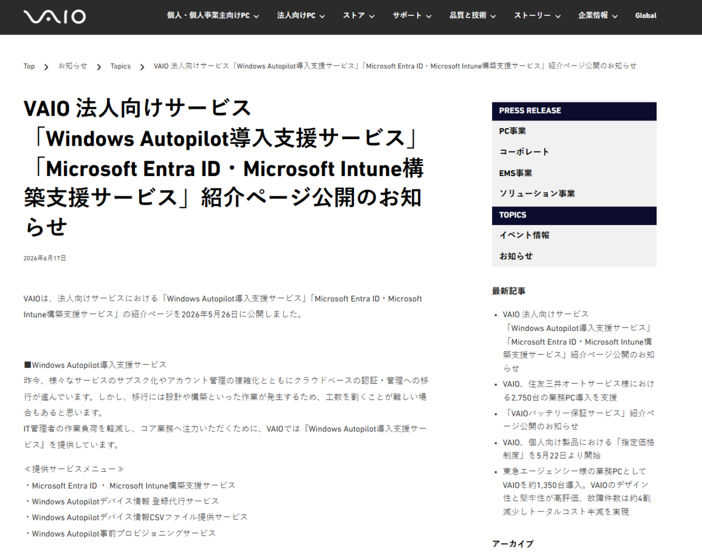Viewport: 702px width, 556px height.
Task: Click the article date 2026年6月17日
Action: pos(45,258)
